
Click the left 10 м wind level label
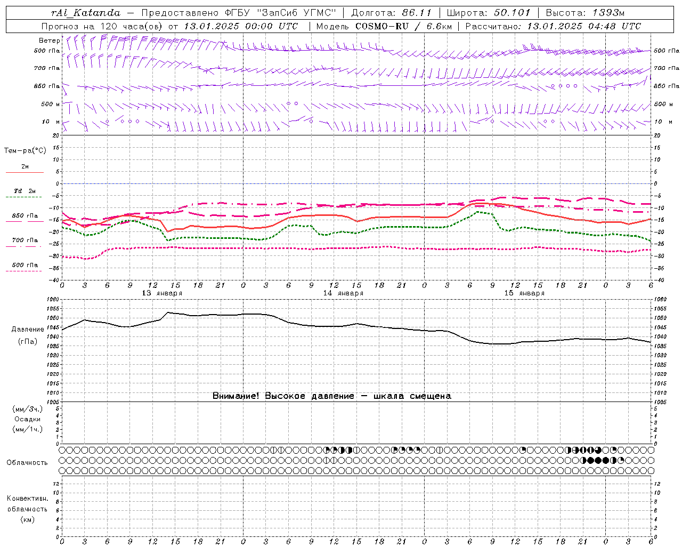pyautogui.click(x=51, y=122)
